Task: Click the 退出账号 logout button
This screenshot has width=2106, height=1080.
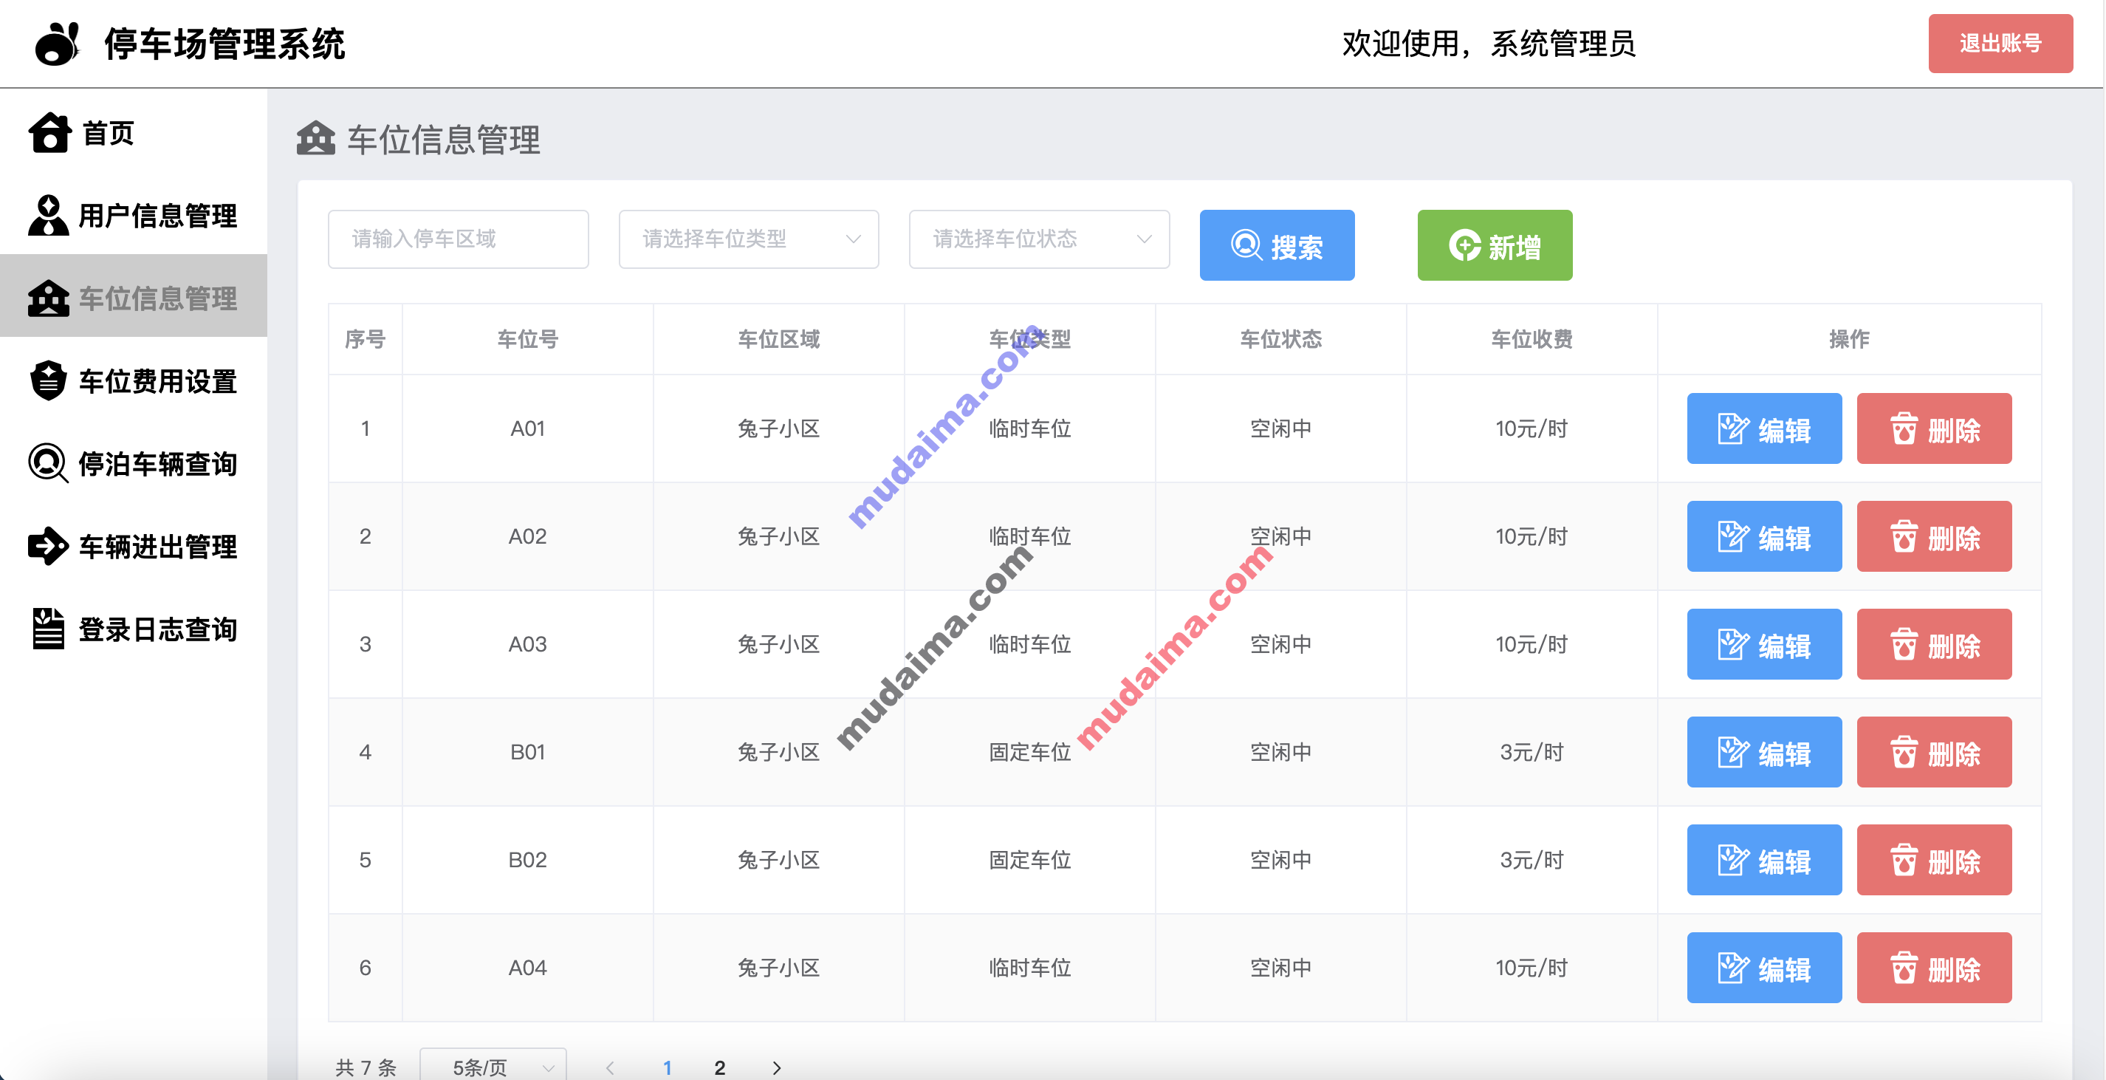Action: [2000, 44]
